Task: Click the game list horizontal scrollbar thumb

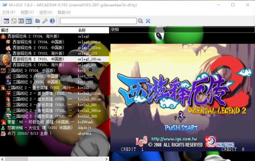Action: [16, 159]
